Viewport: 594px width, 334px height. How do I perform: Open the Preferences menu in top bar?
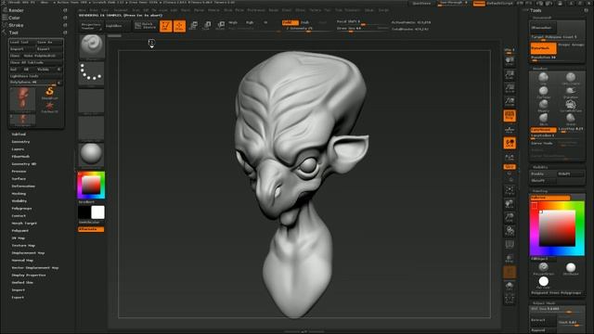click(256, 10)
